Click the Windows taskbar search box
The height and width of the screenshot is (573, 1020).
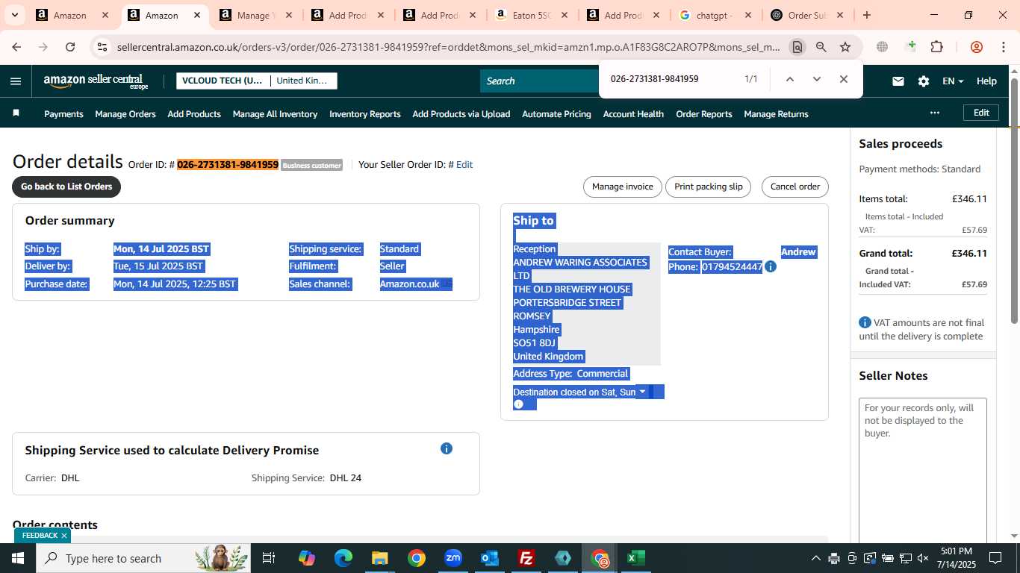point(142,558)
